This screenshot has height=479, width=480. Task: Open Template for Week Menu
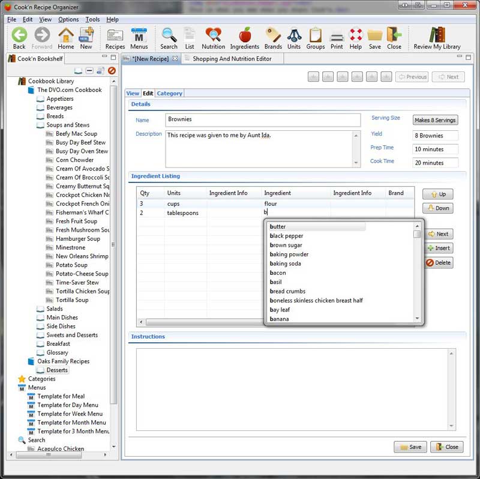(x=70, y=414)
